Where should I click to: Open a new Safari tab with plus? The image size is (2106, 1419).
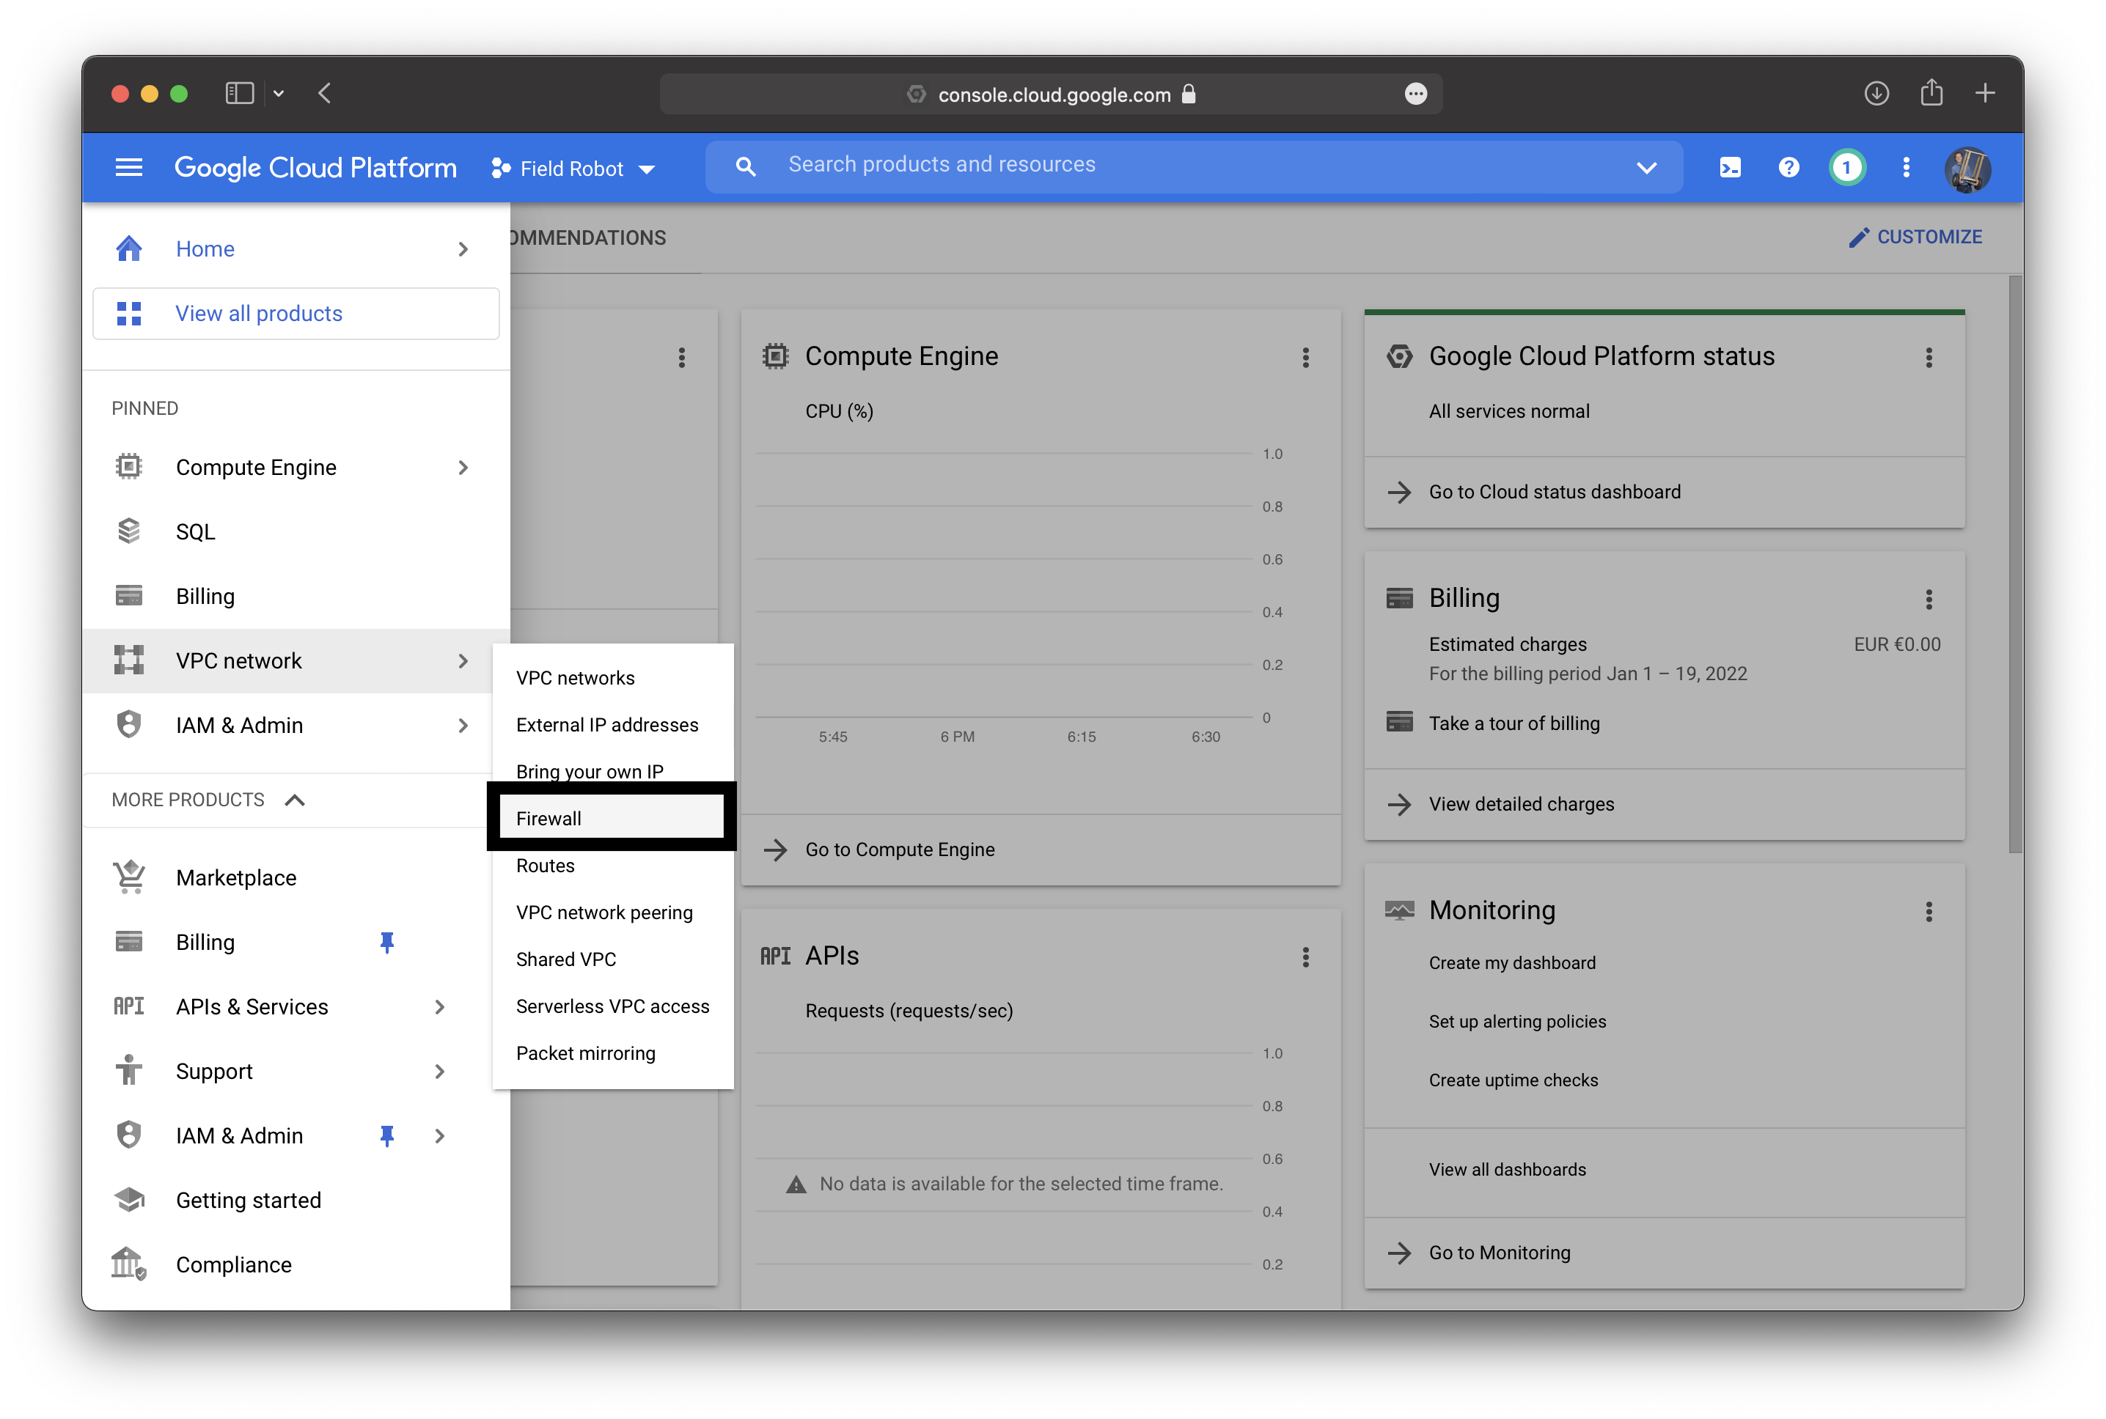click(x=1985, y=93)
